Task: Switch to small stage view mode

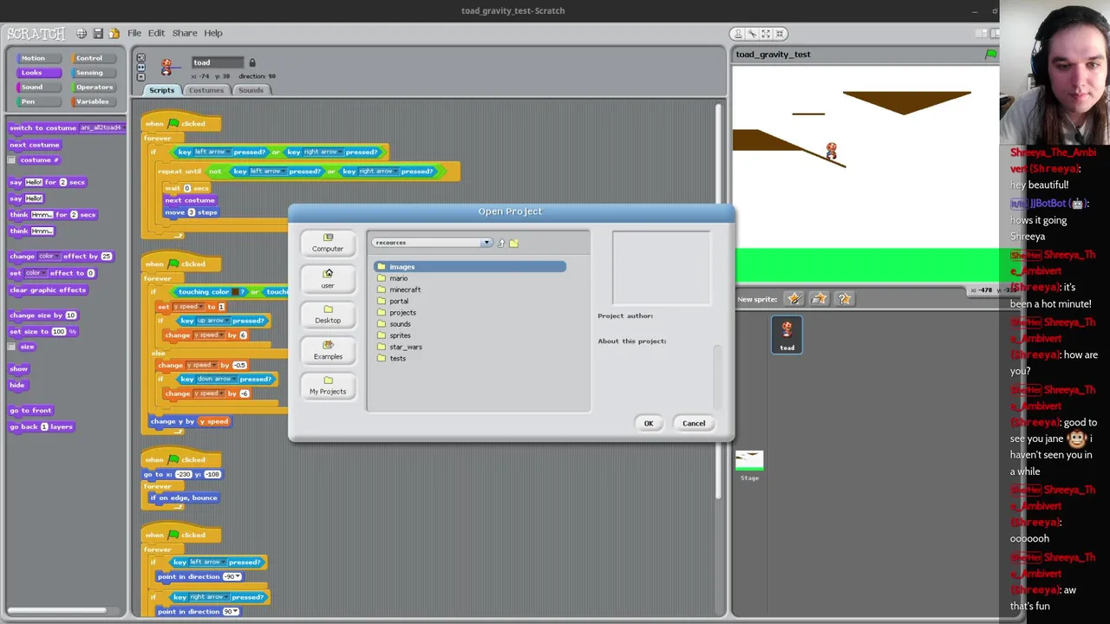Action: [x=981, y=33]
